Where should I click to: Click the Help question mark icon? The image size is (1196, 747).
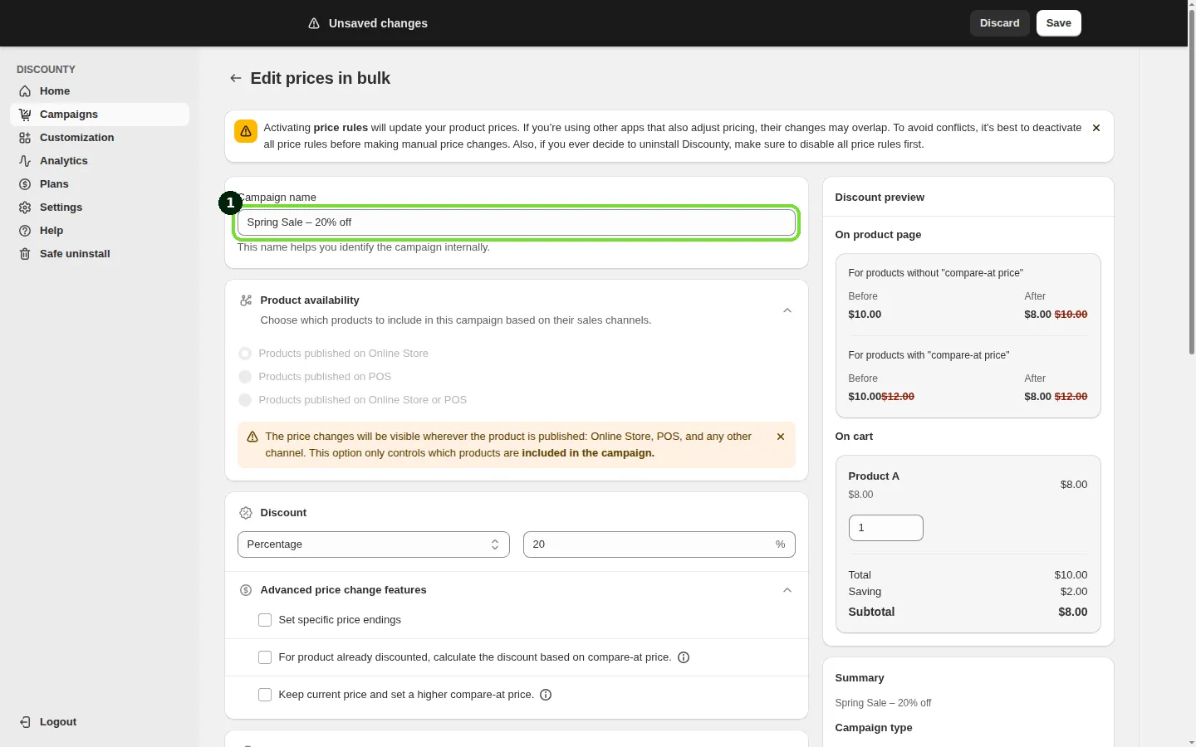tap(25, 231)
